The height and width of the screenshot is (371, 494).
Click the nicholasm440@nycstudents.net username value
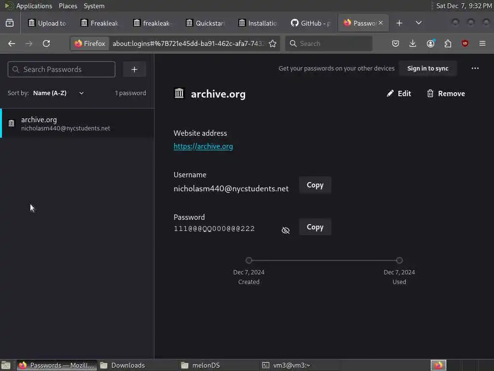click(231, 189)
